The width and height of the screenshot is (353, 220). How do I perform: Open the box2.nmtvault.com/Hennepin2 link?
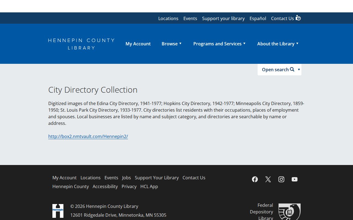88,136
